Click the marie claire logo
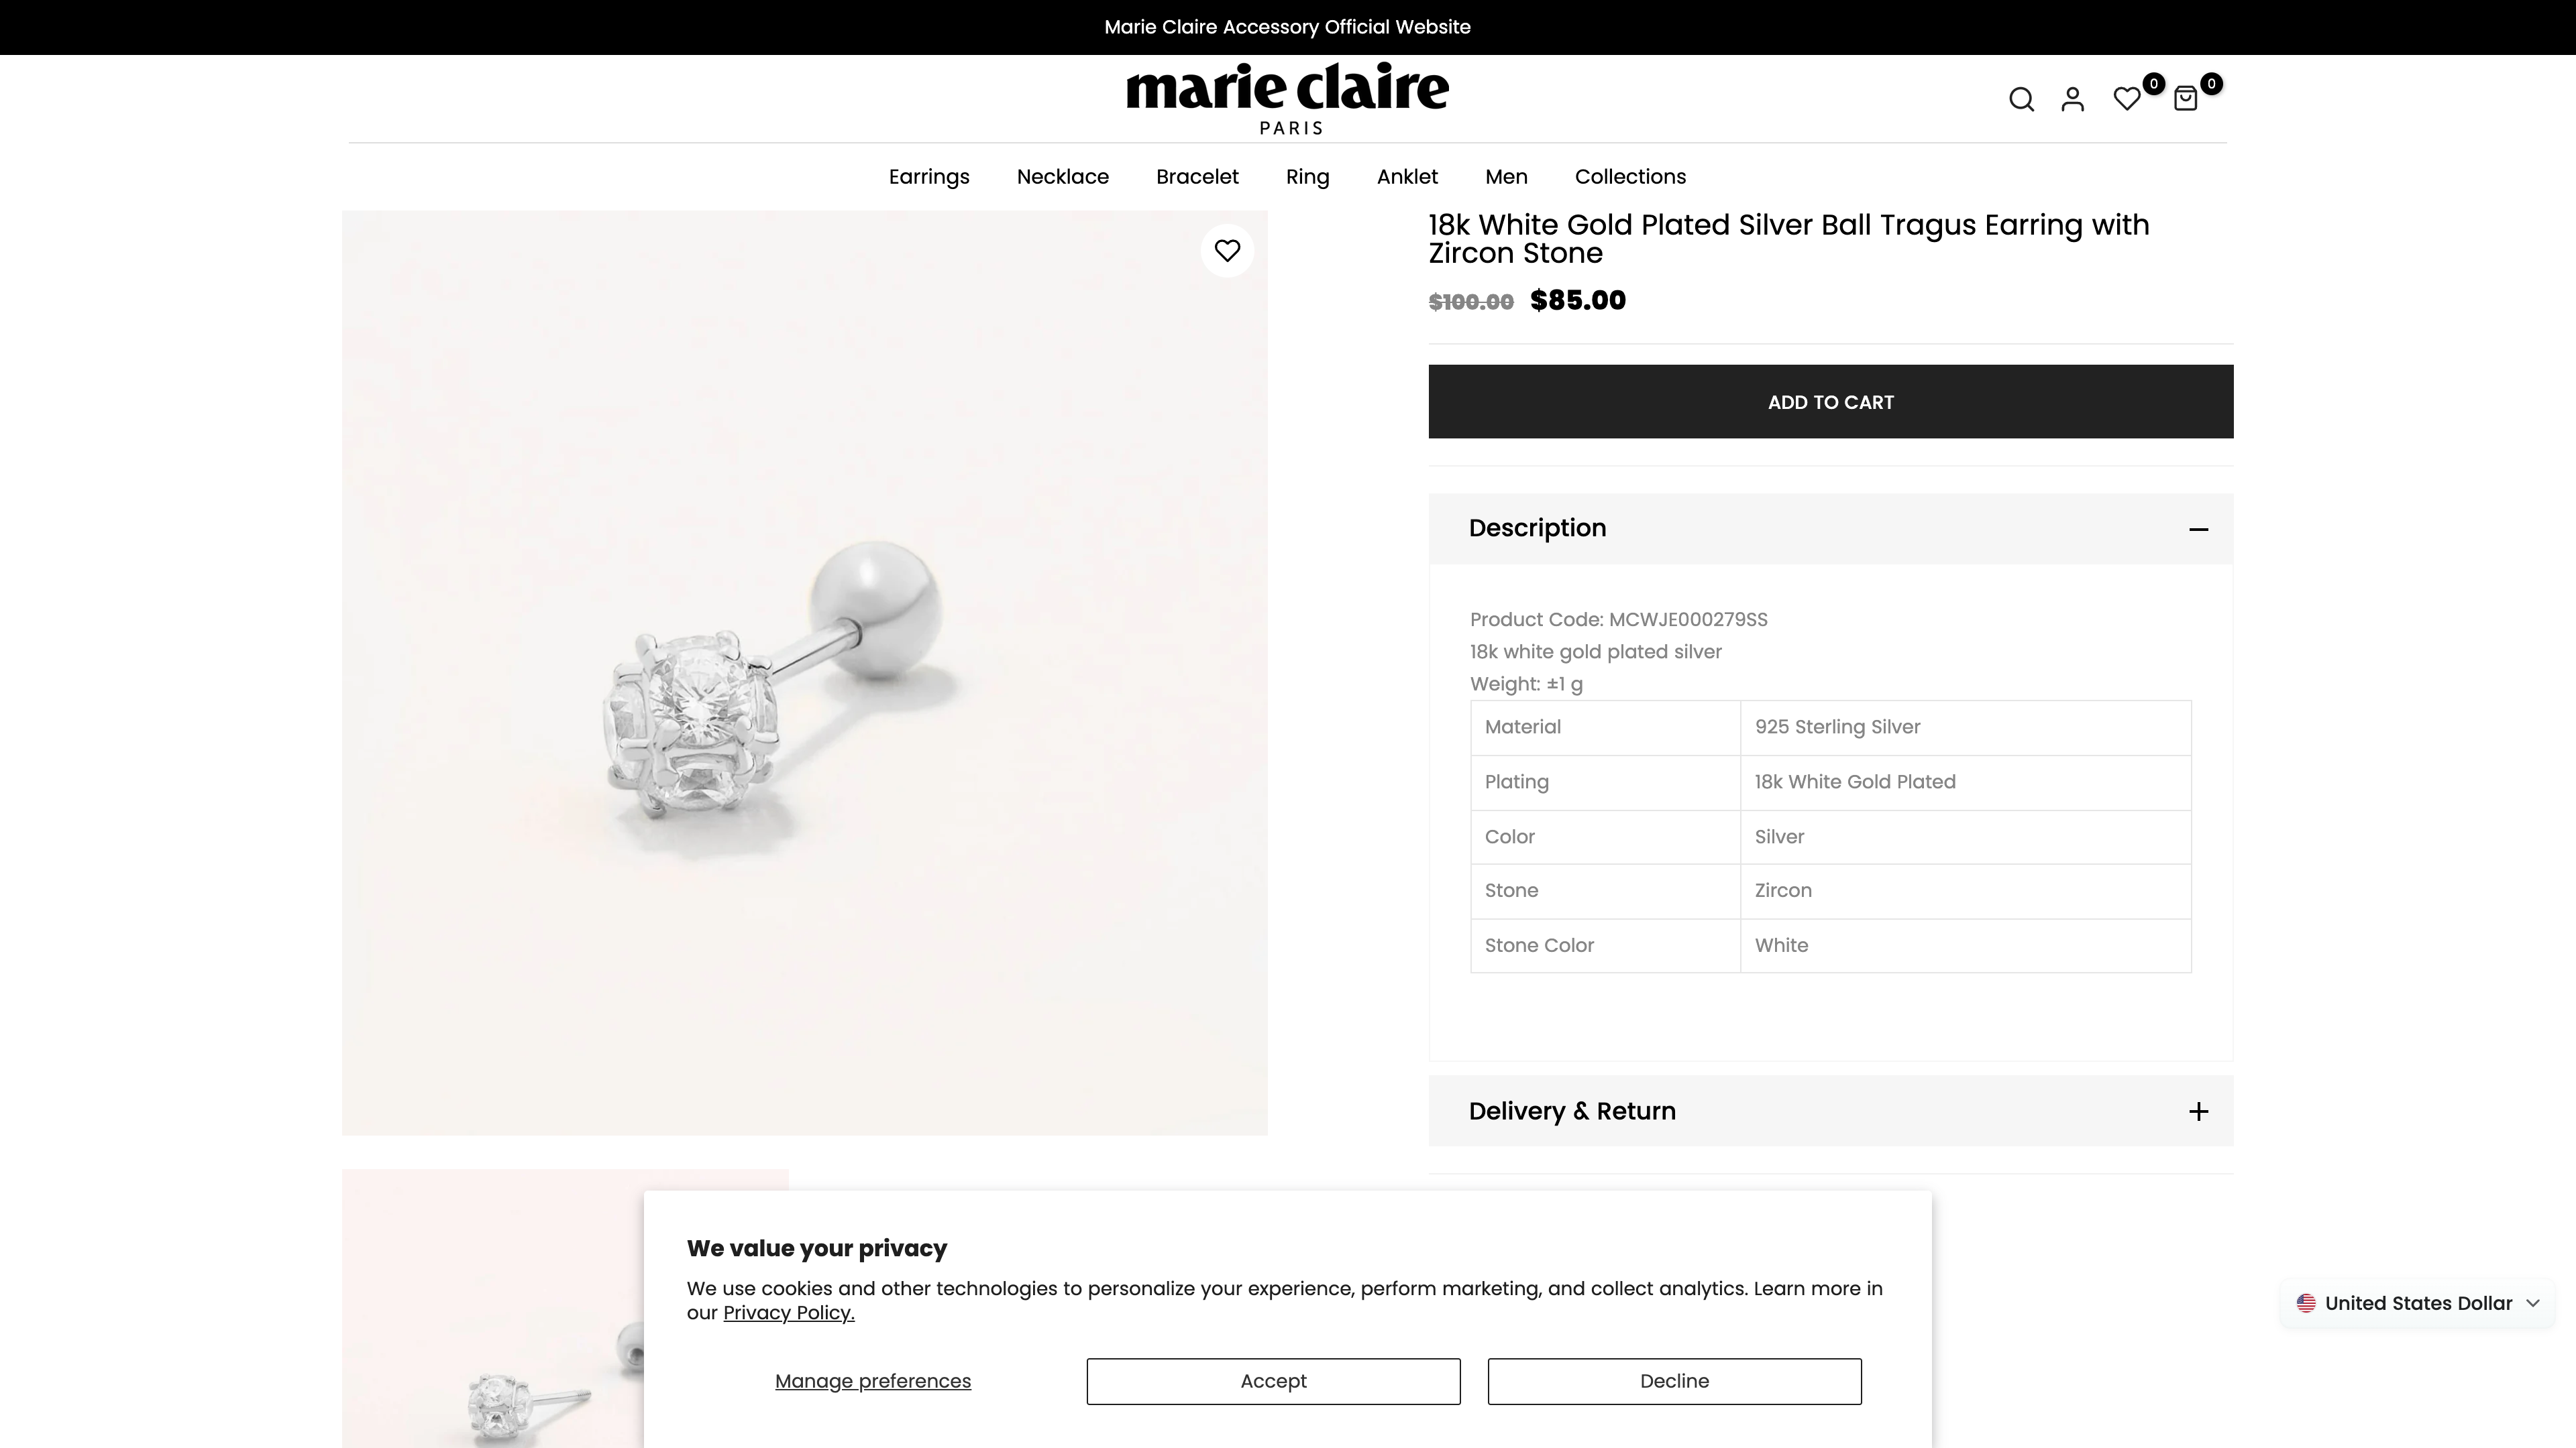 pyautogui.click(x=1287, y=96)
